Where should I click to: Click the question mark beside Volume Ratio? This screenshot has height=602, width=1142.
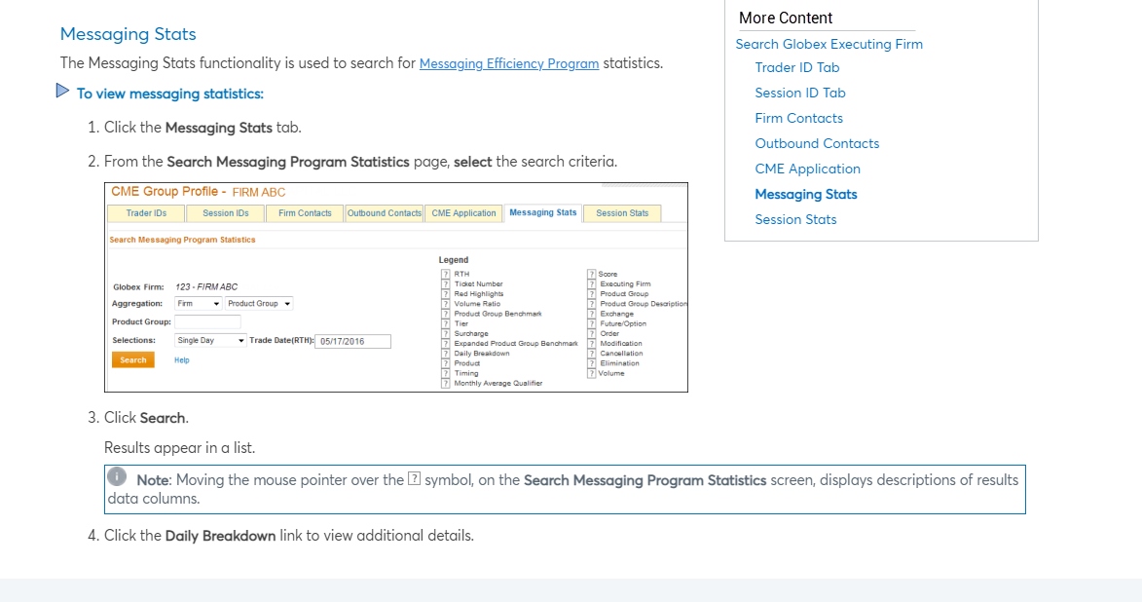(445, 304)
